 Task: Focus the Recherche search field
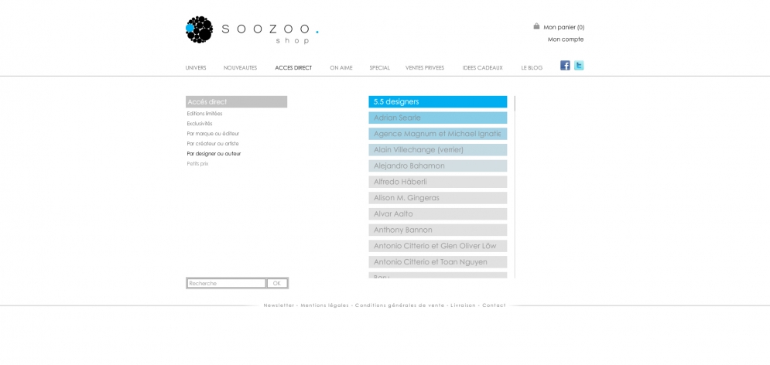[227, 284]
